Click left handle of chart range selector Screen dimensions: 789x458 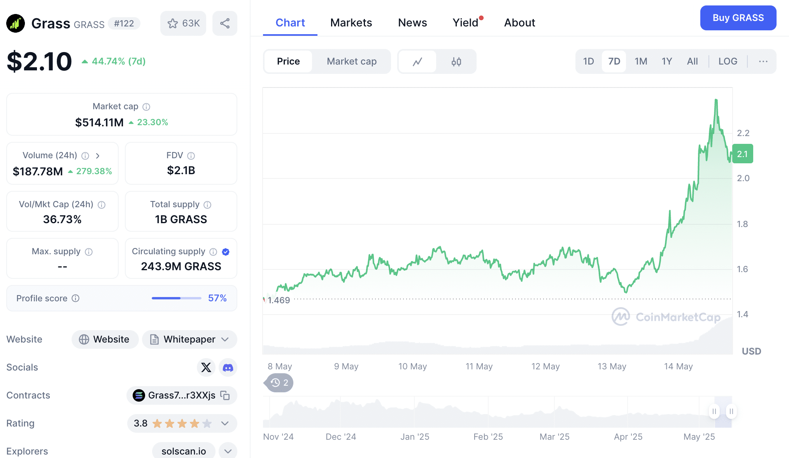(x=714, y=411)
